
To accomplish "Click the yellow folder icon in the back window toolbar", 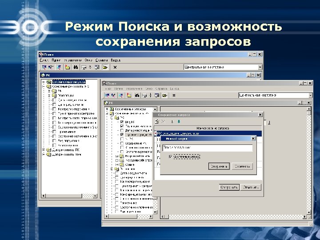I will (x=68, y=67).
